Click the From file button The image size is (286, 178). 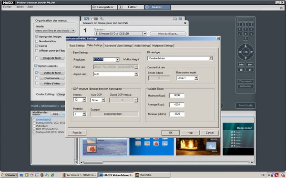point(77,132)
